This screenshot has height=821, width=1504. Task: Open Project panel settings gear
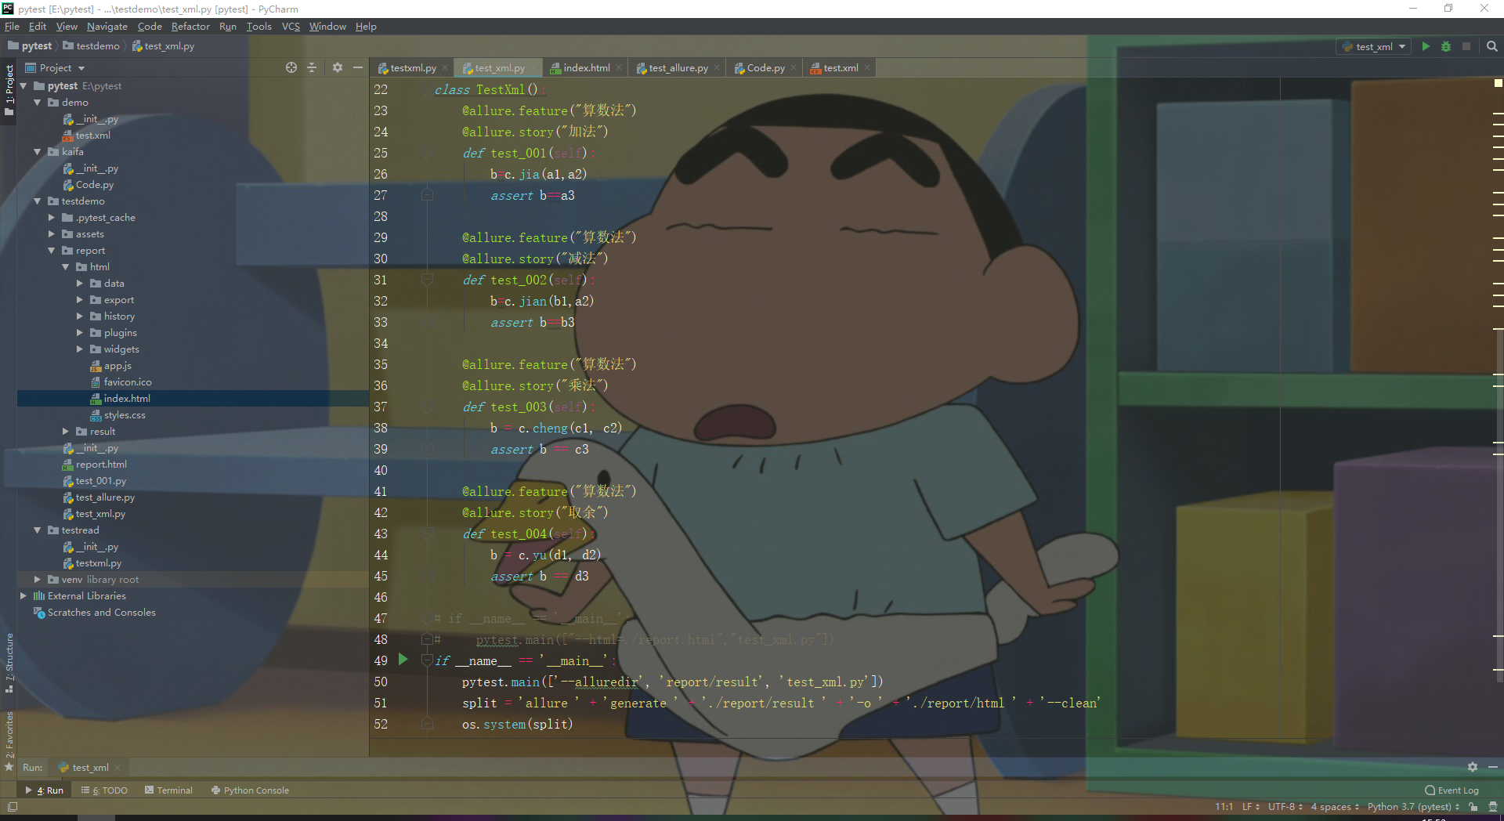pos(338,67)
